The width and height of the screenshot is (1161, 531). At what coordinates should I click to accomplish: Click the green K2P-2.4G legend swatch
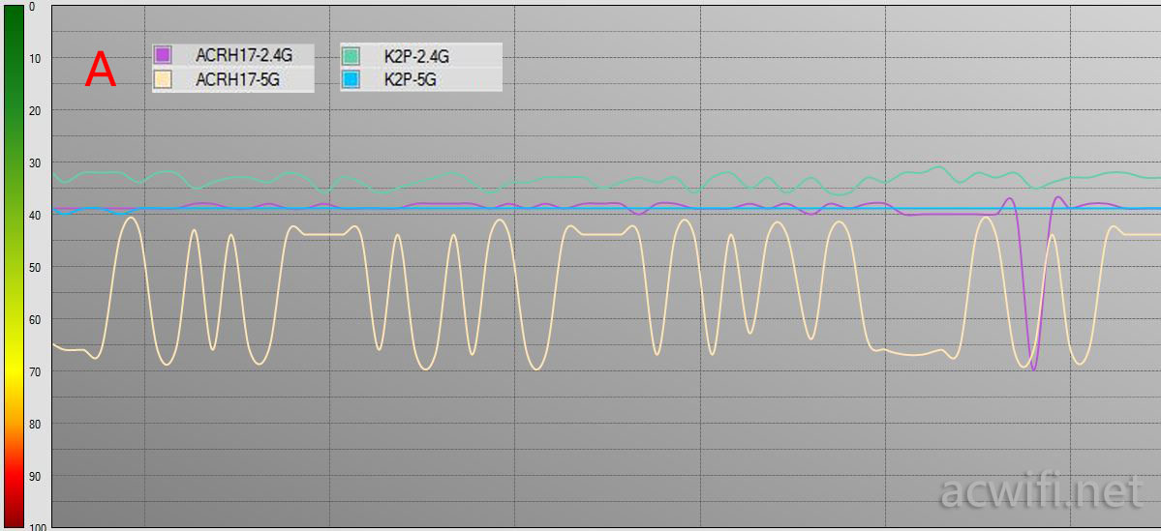(x=351, y=55)
